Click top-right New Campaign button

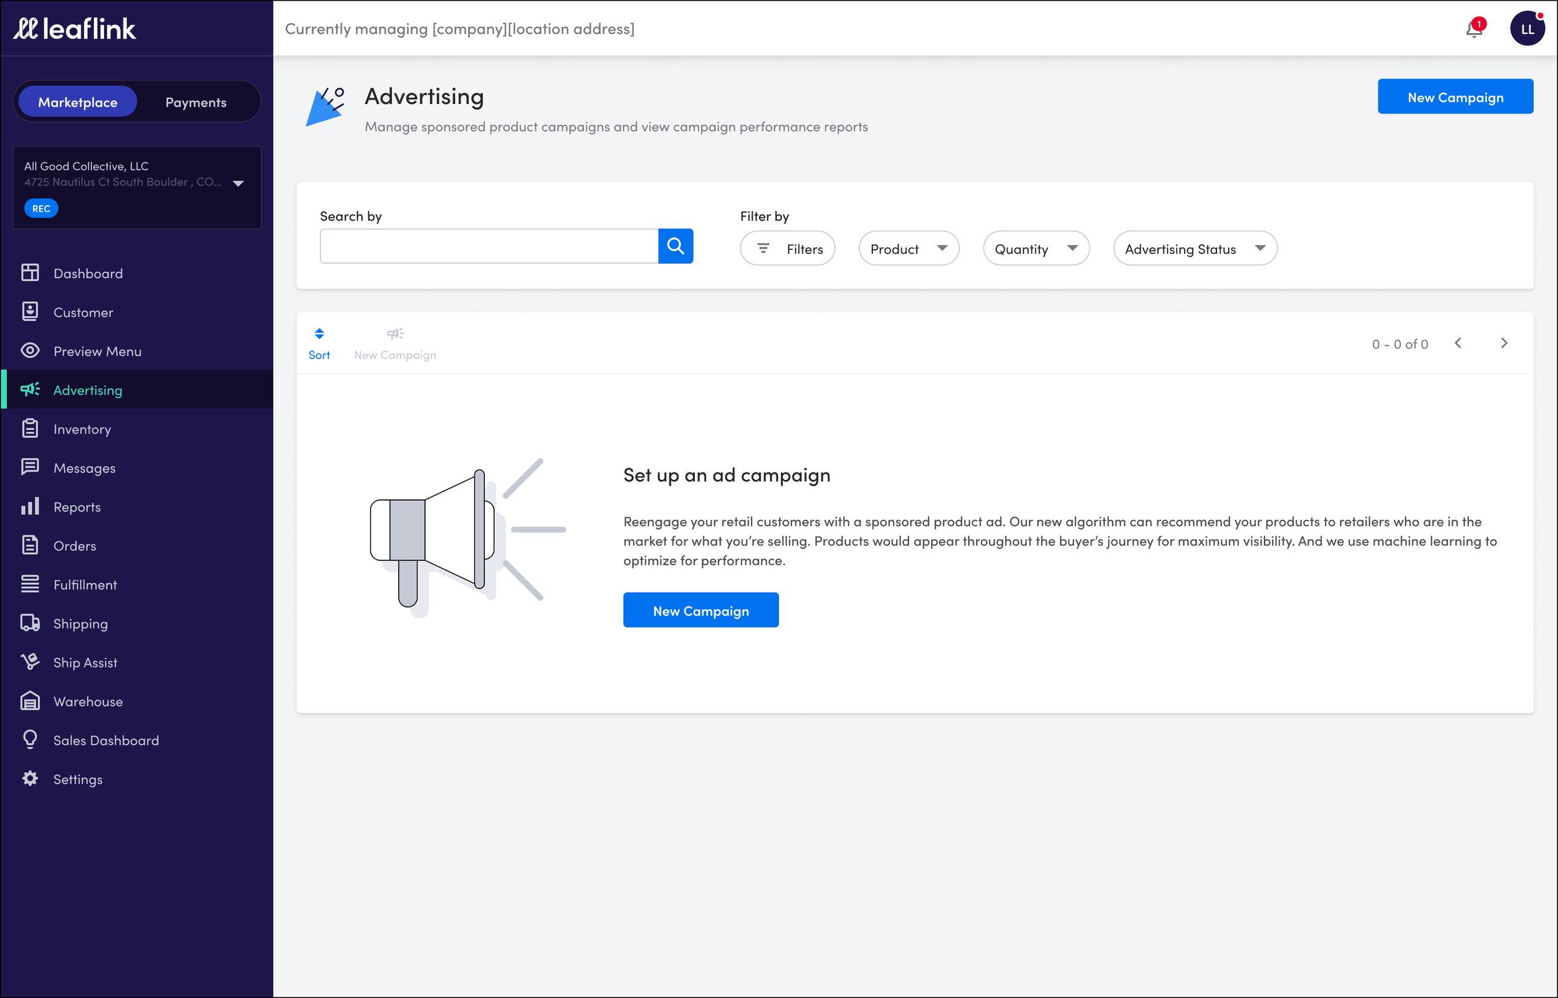click(x=1455, y=97)
